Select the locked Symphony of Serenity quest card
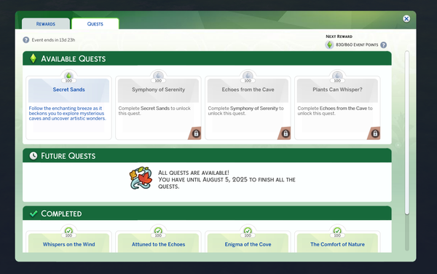This screenshot has height=274, width=437. click(158, 108)
